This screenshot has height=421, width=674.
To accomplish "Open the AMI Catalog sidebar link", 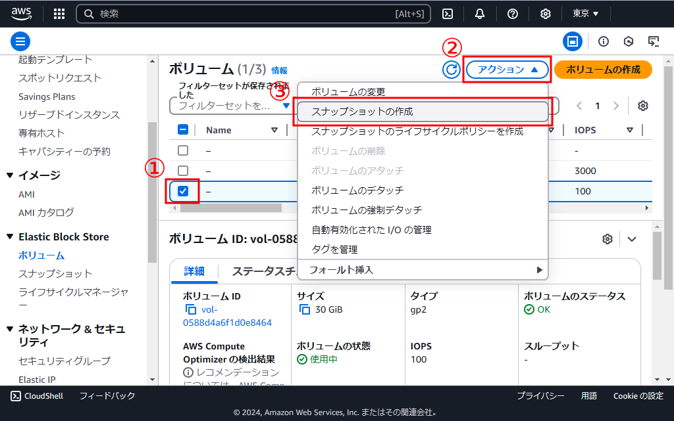I will [46, 212].
